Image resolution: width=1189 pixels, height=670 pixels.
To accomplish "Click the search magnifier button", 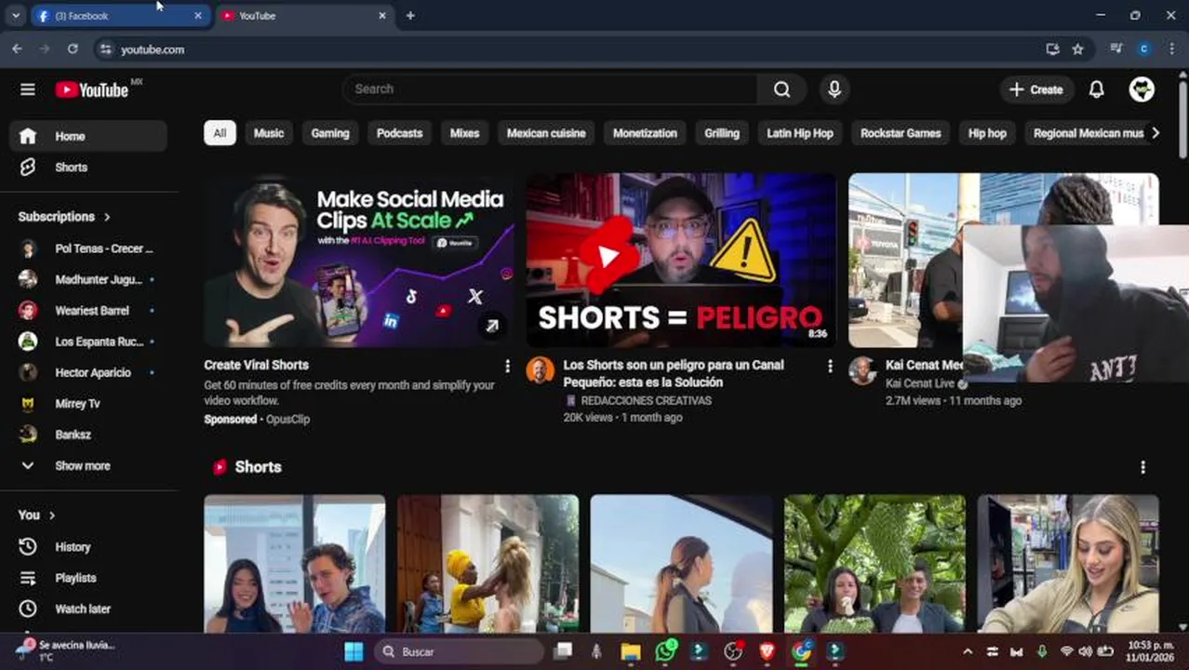I will click(x=782, y=89).
